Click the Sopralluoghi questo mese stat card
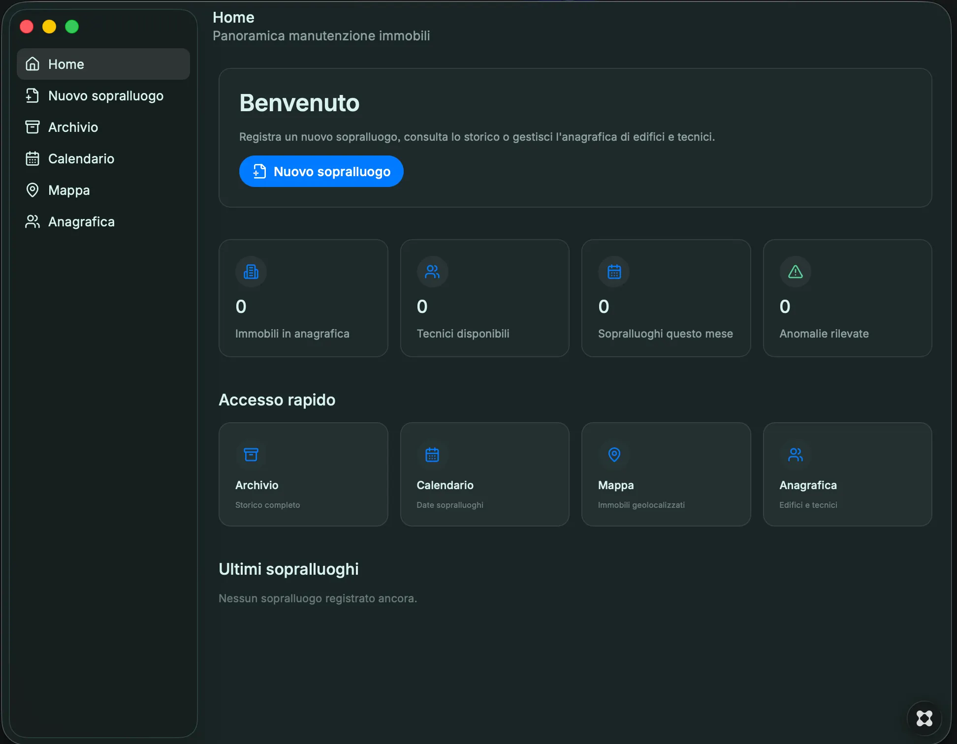 point(666,298)
